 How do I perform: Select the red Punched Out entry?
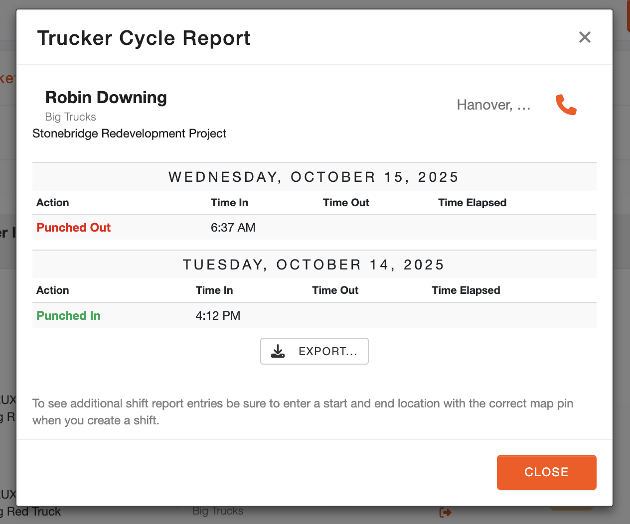(73, 228)
